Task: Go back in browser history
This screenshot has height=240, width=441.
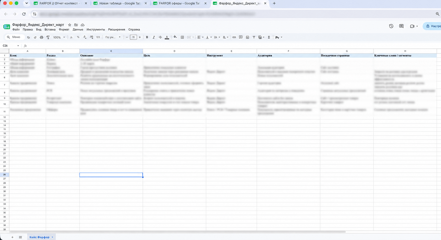Action: [x=6, y=14]
